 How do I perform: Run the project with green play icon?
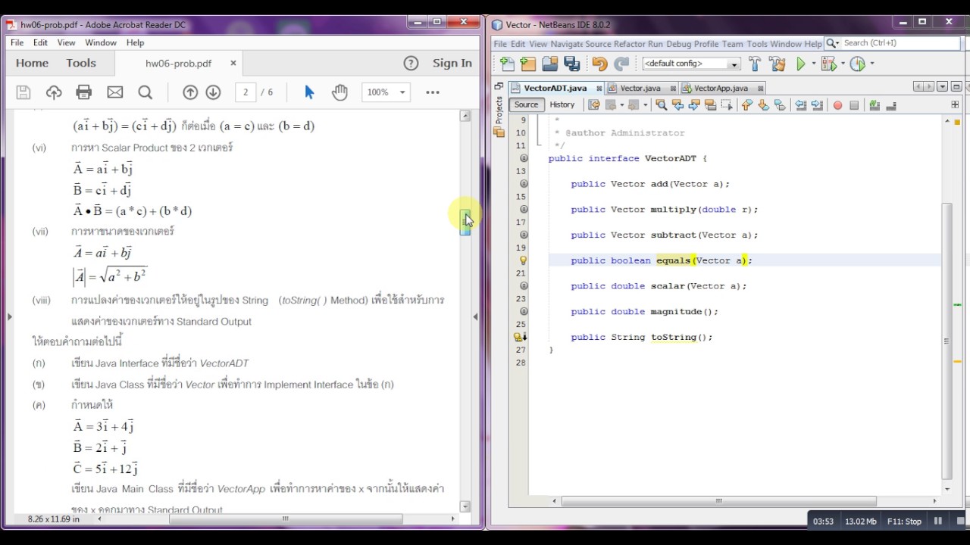point(800,64)
